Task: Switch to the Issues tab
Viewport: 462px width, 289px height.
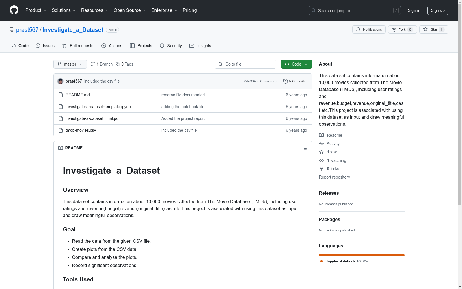Action: (x=45, y=46)
